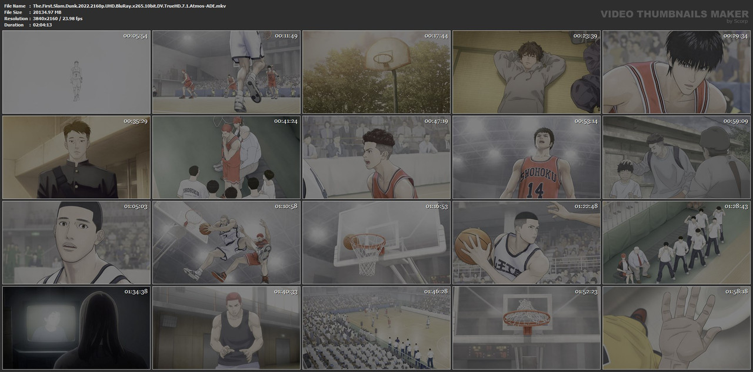Click the 00:05:54 timestamp label

click(135, 36)
